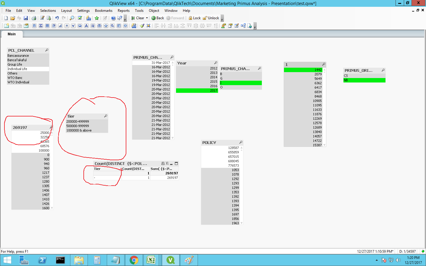The width and height of the screenshot is (426, 266).
Task: Create a Table Box with grid icon
Action: click(x=47, y=26)
